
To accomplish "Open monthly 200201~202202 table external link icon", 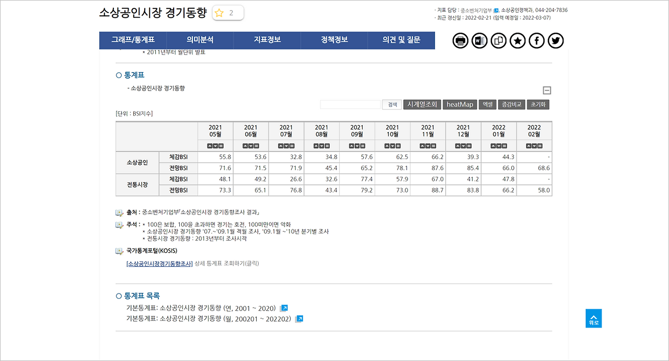I will [299, 319].
